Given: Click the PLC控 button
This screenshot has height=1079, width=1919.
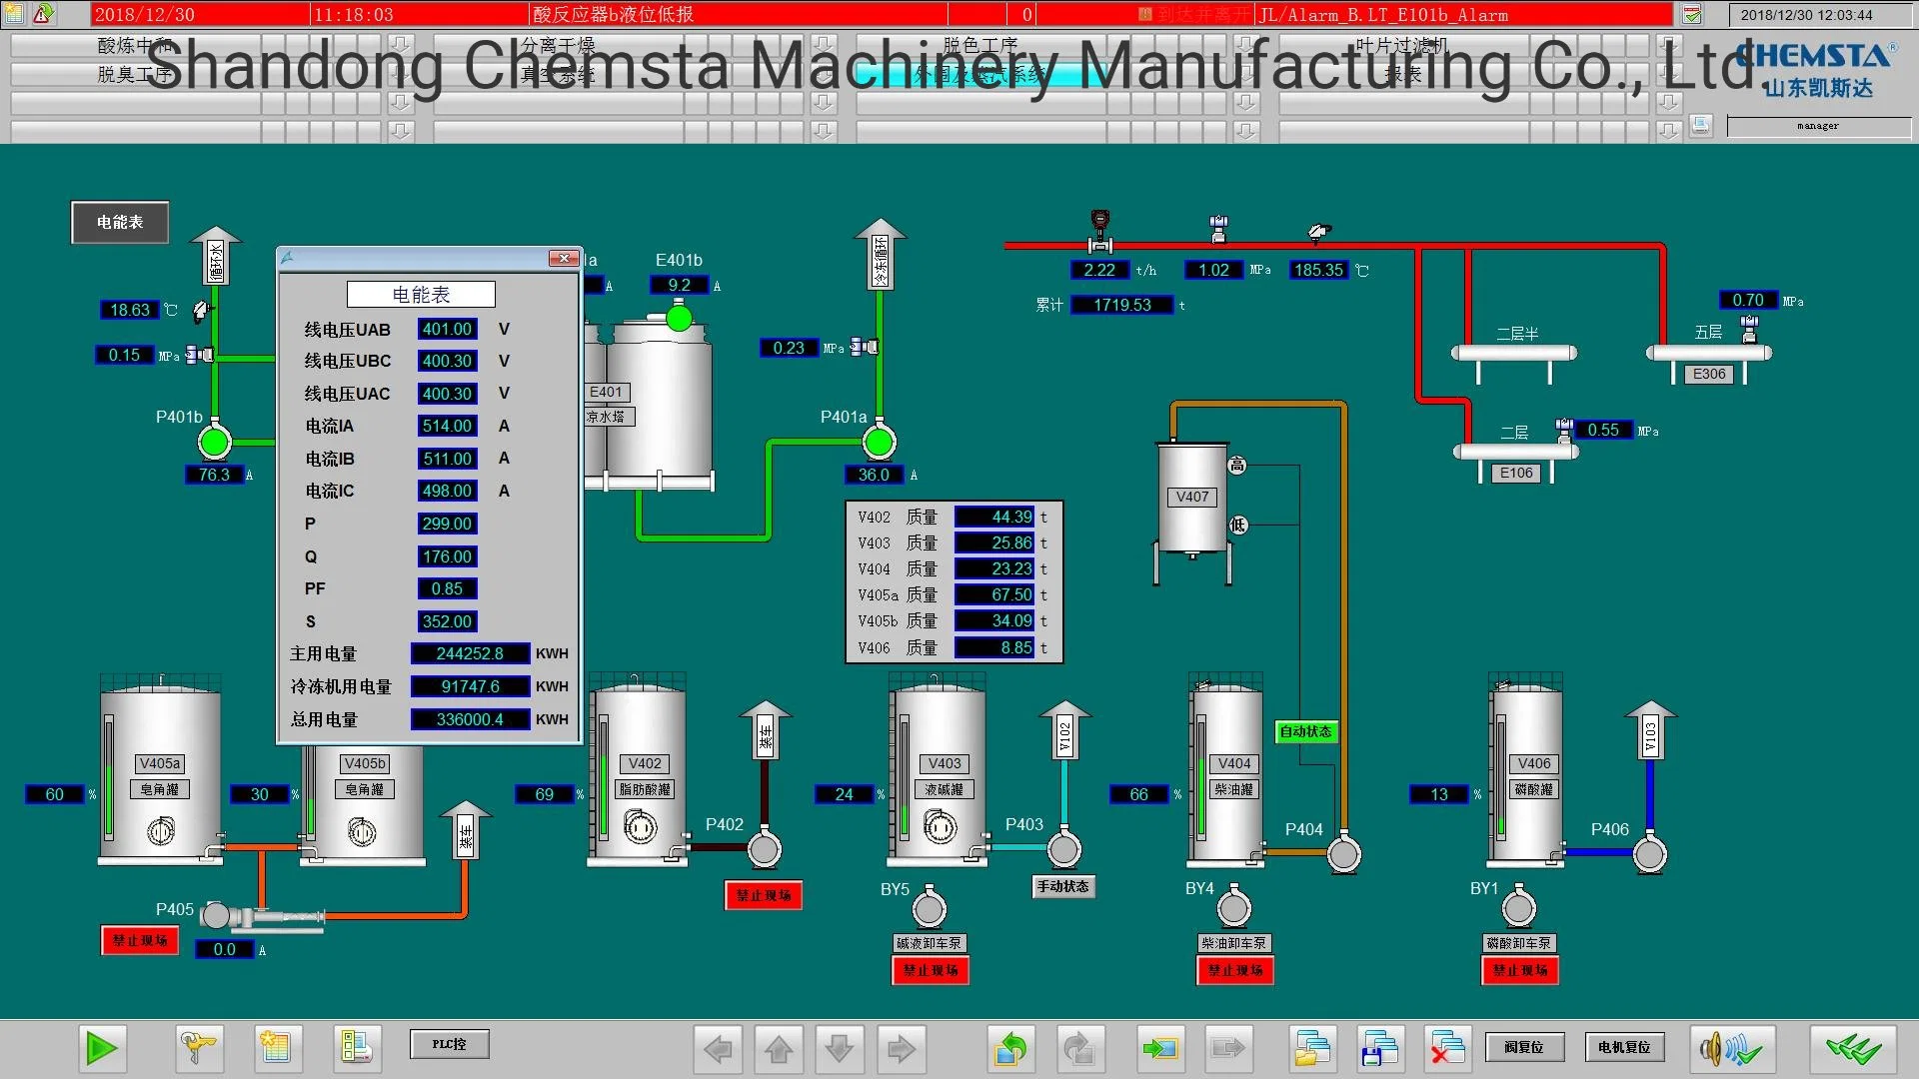Looking at the screenshot, I should pyautogui.click(x=449, y=1044).
